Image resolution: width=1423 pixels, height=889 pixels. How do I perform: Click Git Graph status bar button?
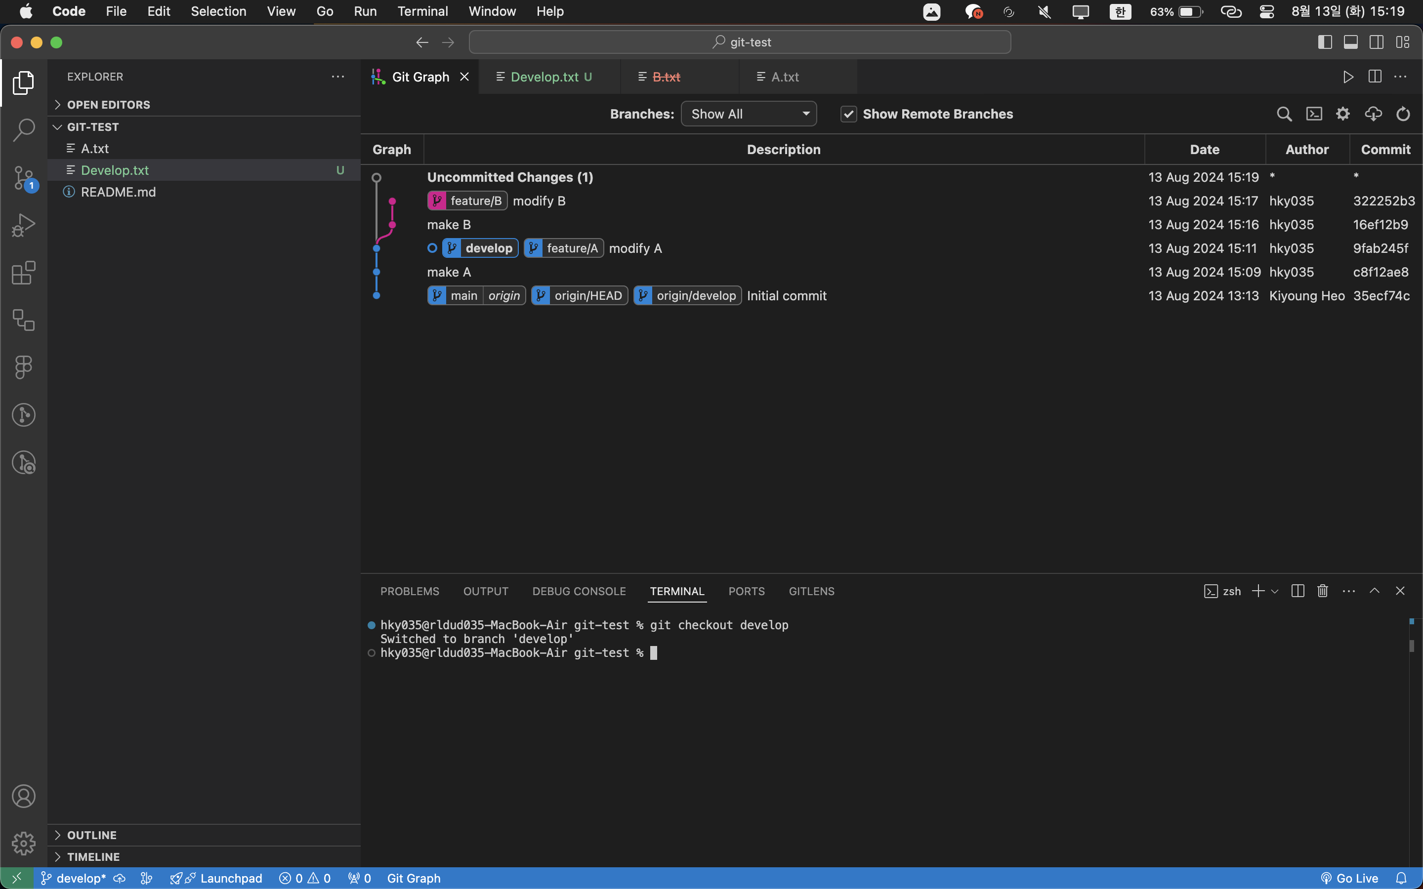pos(414,879)
